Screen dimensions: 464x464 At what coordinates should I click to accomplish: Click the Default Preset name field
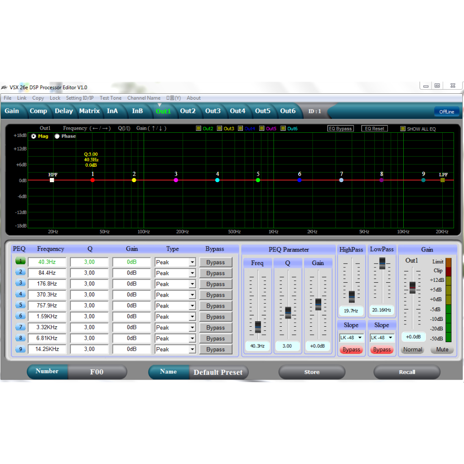[219, 372]
